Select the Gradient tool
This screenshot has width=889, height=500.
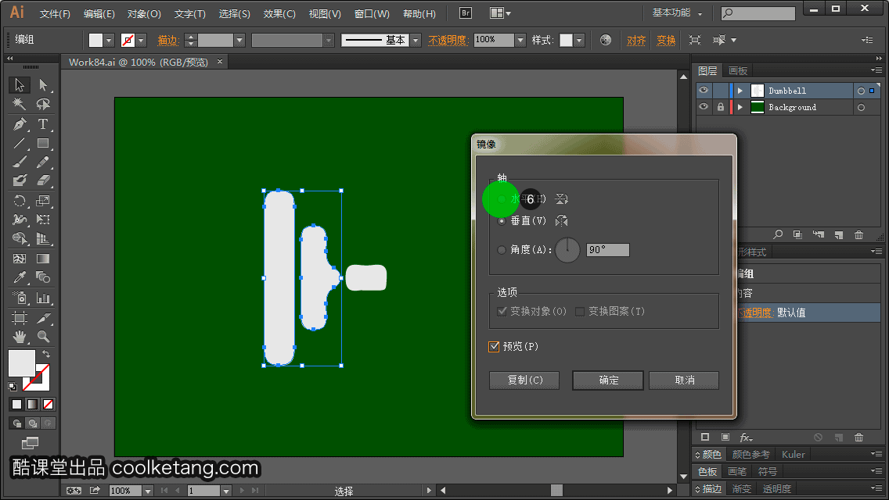point(43,259)
